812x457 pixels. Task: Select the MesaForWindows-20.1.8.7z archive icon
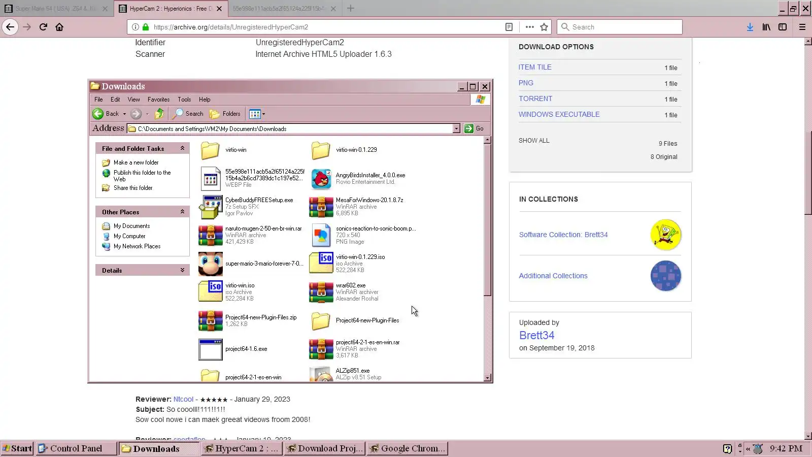[321, 207]
